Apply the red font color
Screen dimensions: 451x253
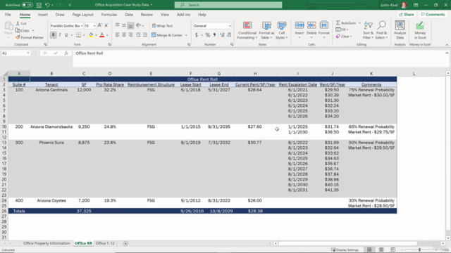click(x=101, y=35)
